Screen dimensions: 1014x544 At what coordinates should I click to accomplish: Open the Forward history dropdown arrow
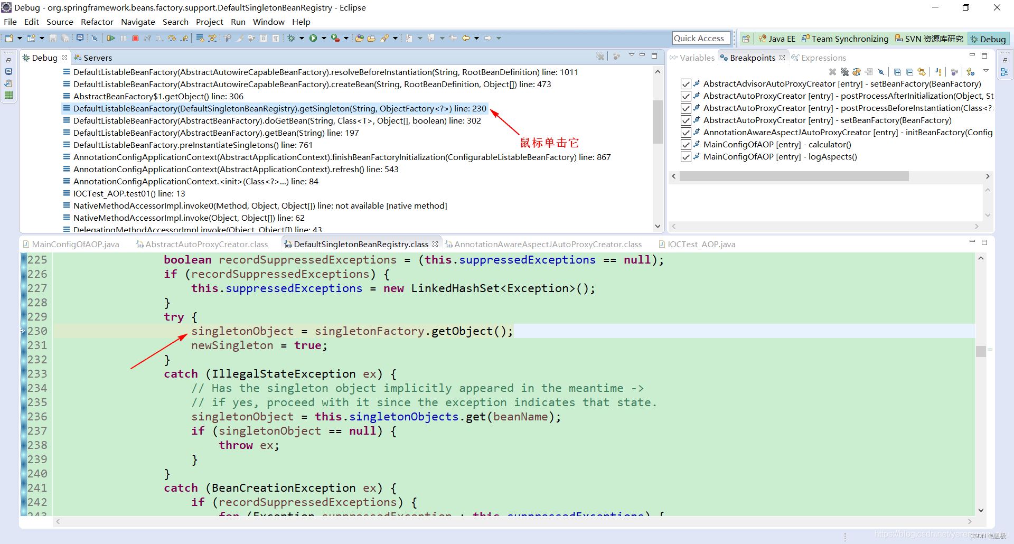(x=499, y=38)
